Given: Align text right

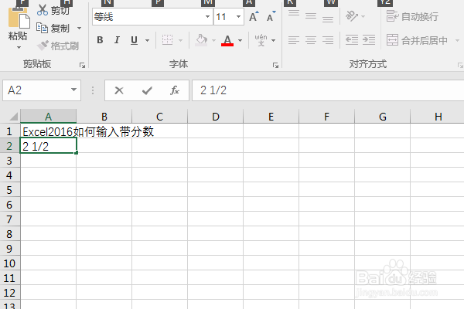Looking at the screenshot, I should click(328, 40).
